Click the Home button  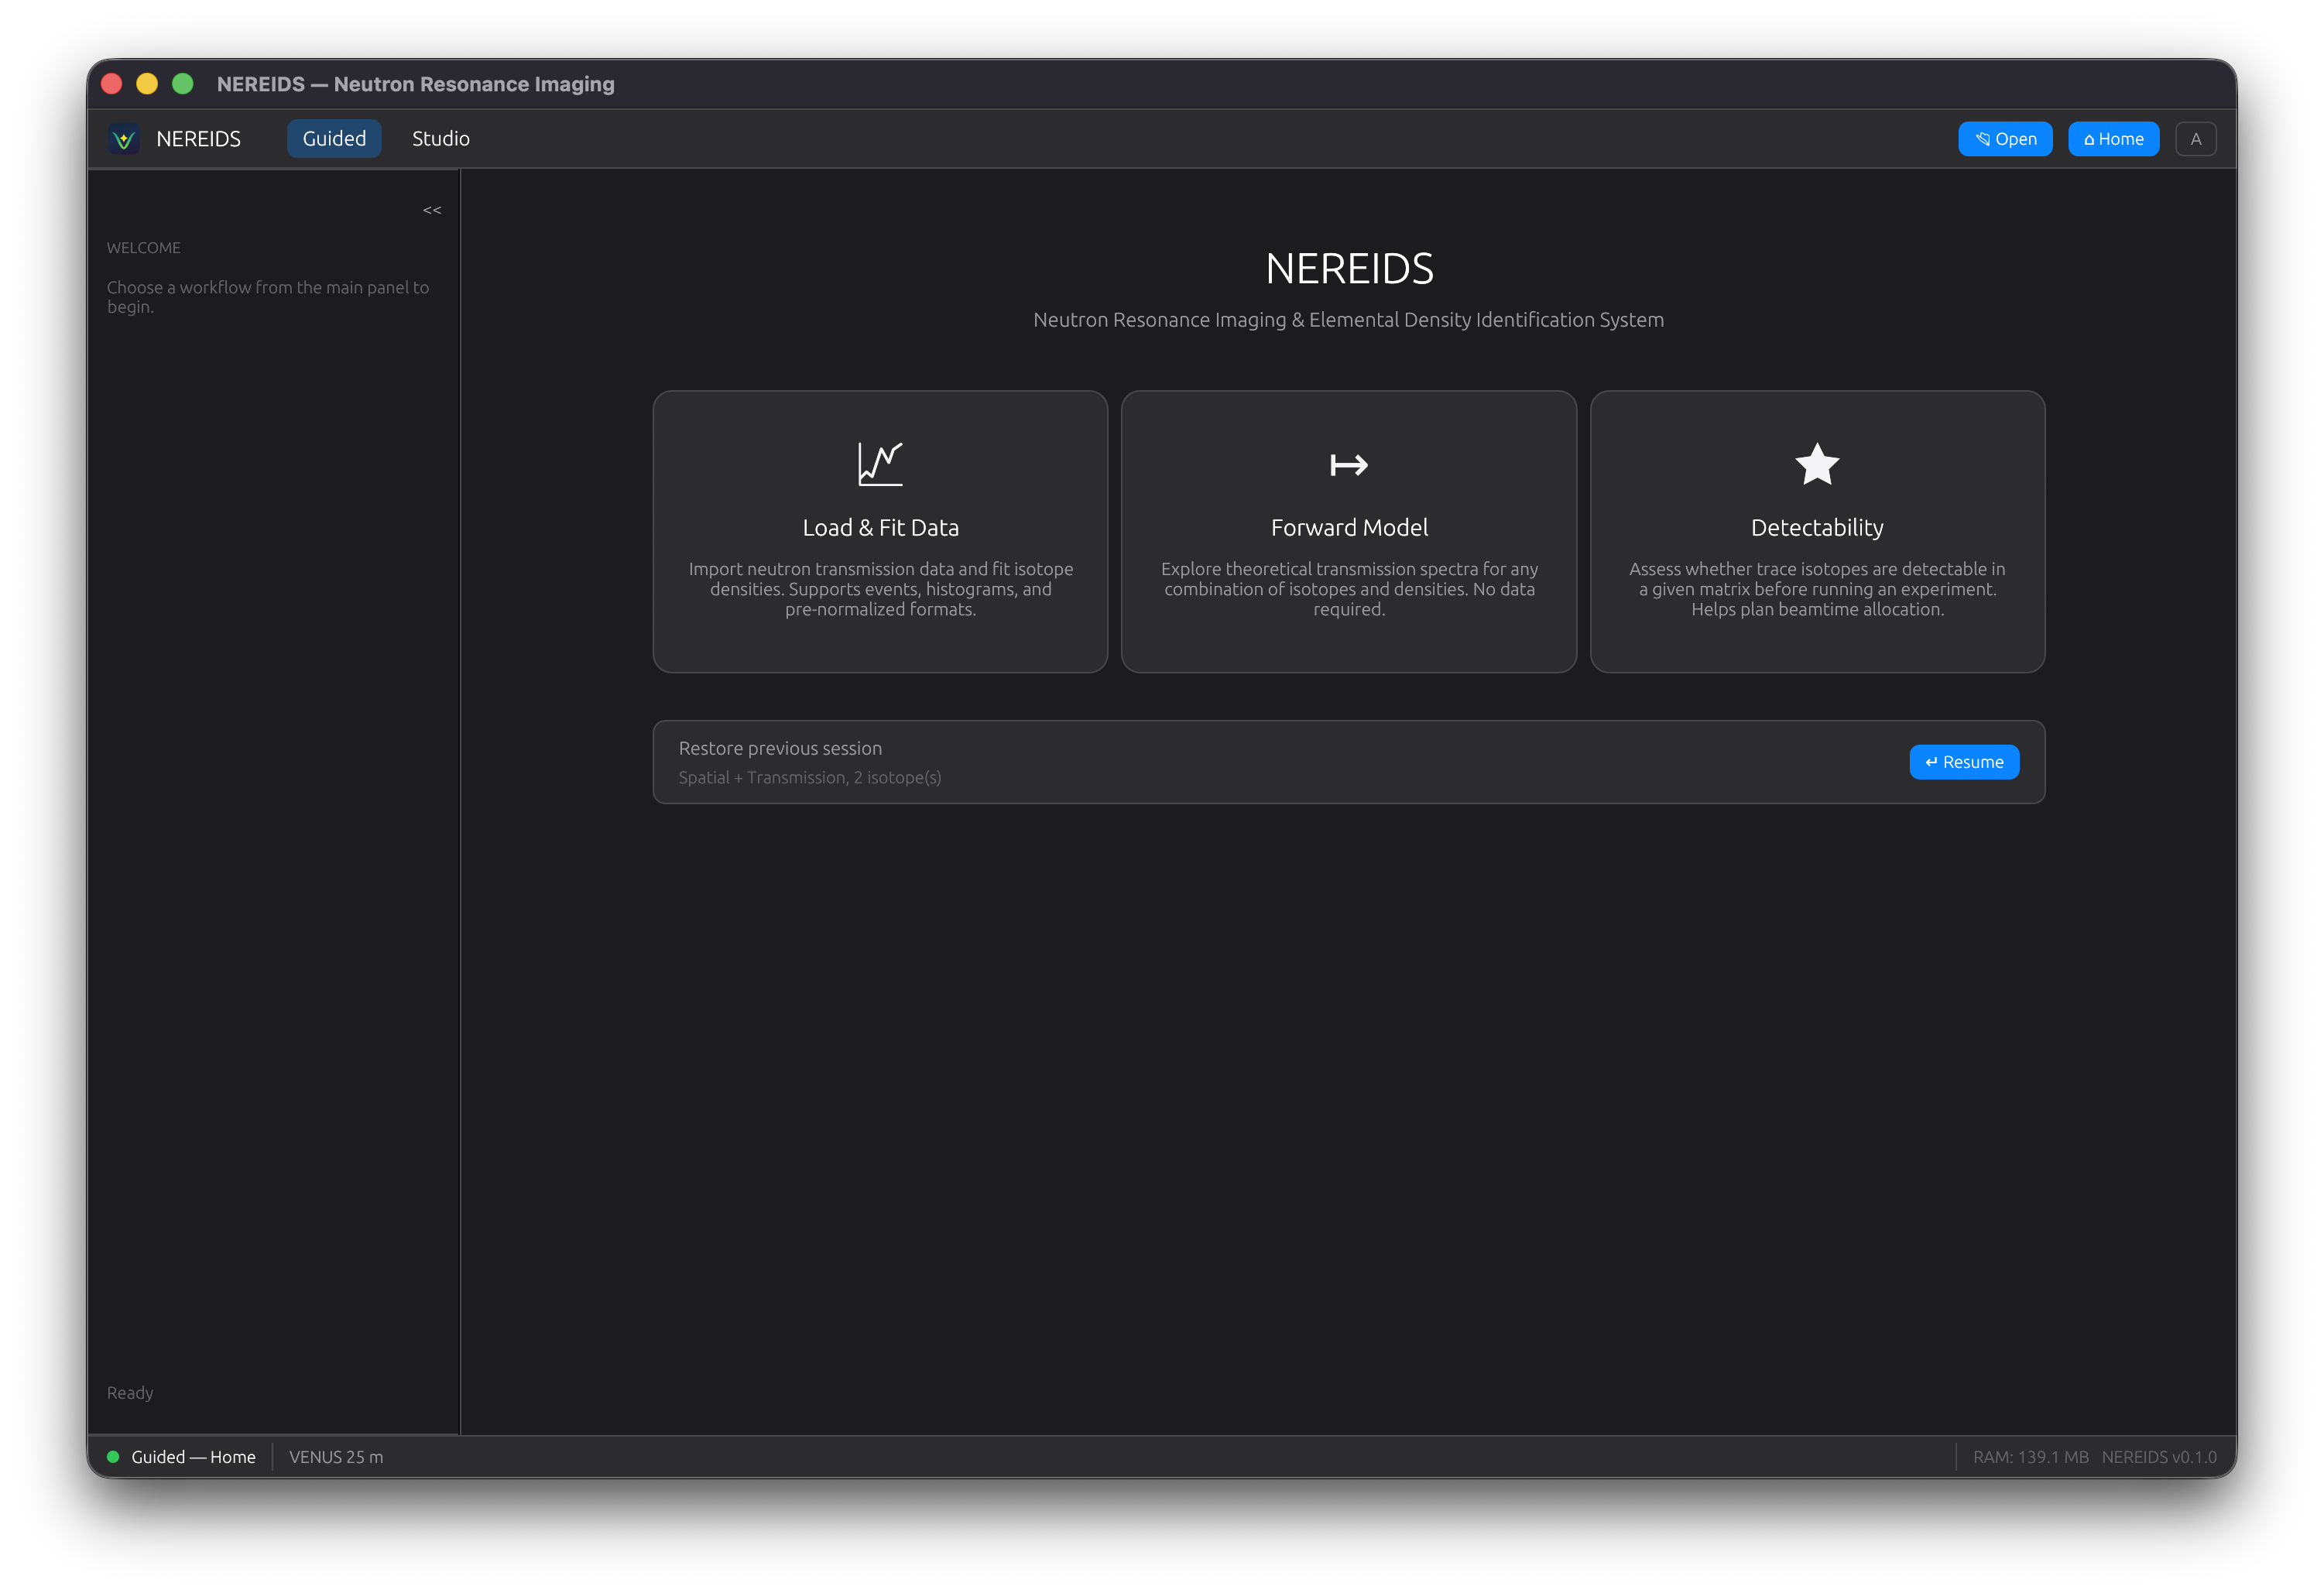click(2112, 138)
